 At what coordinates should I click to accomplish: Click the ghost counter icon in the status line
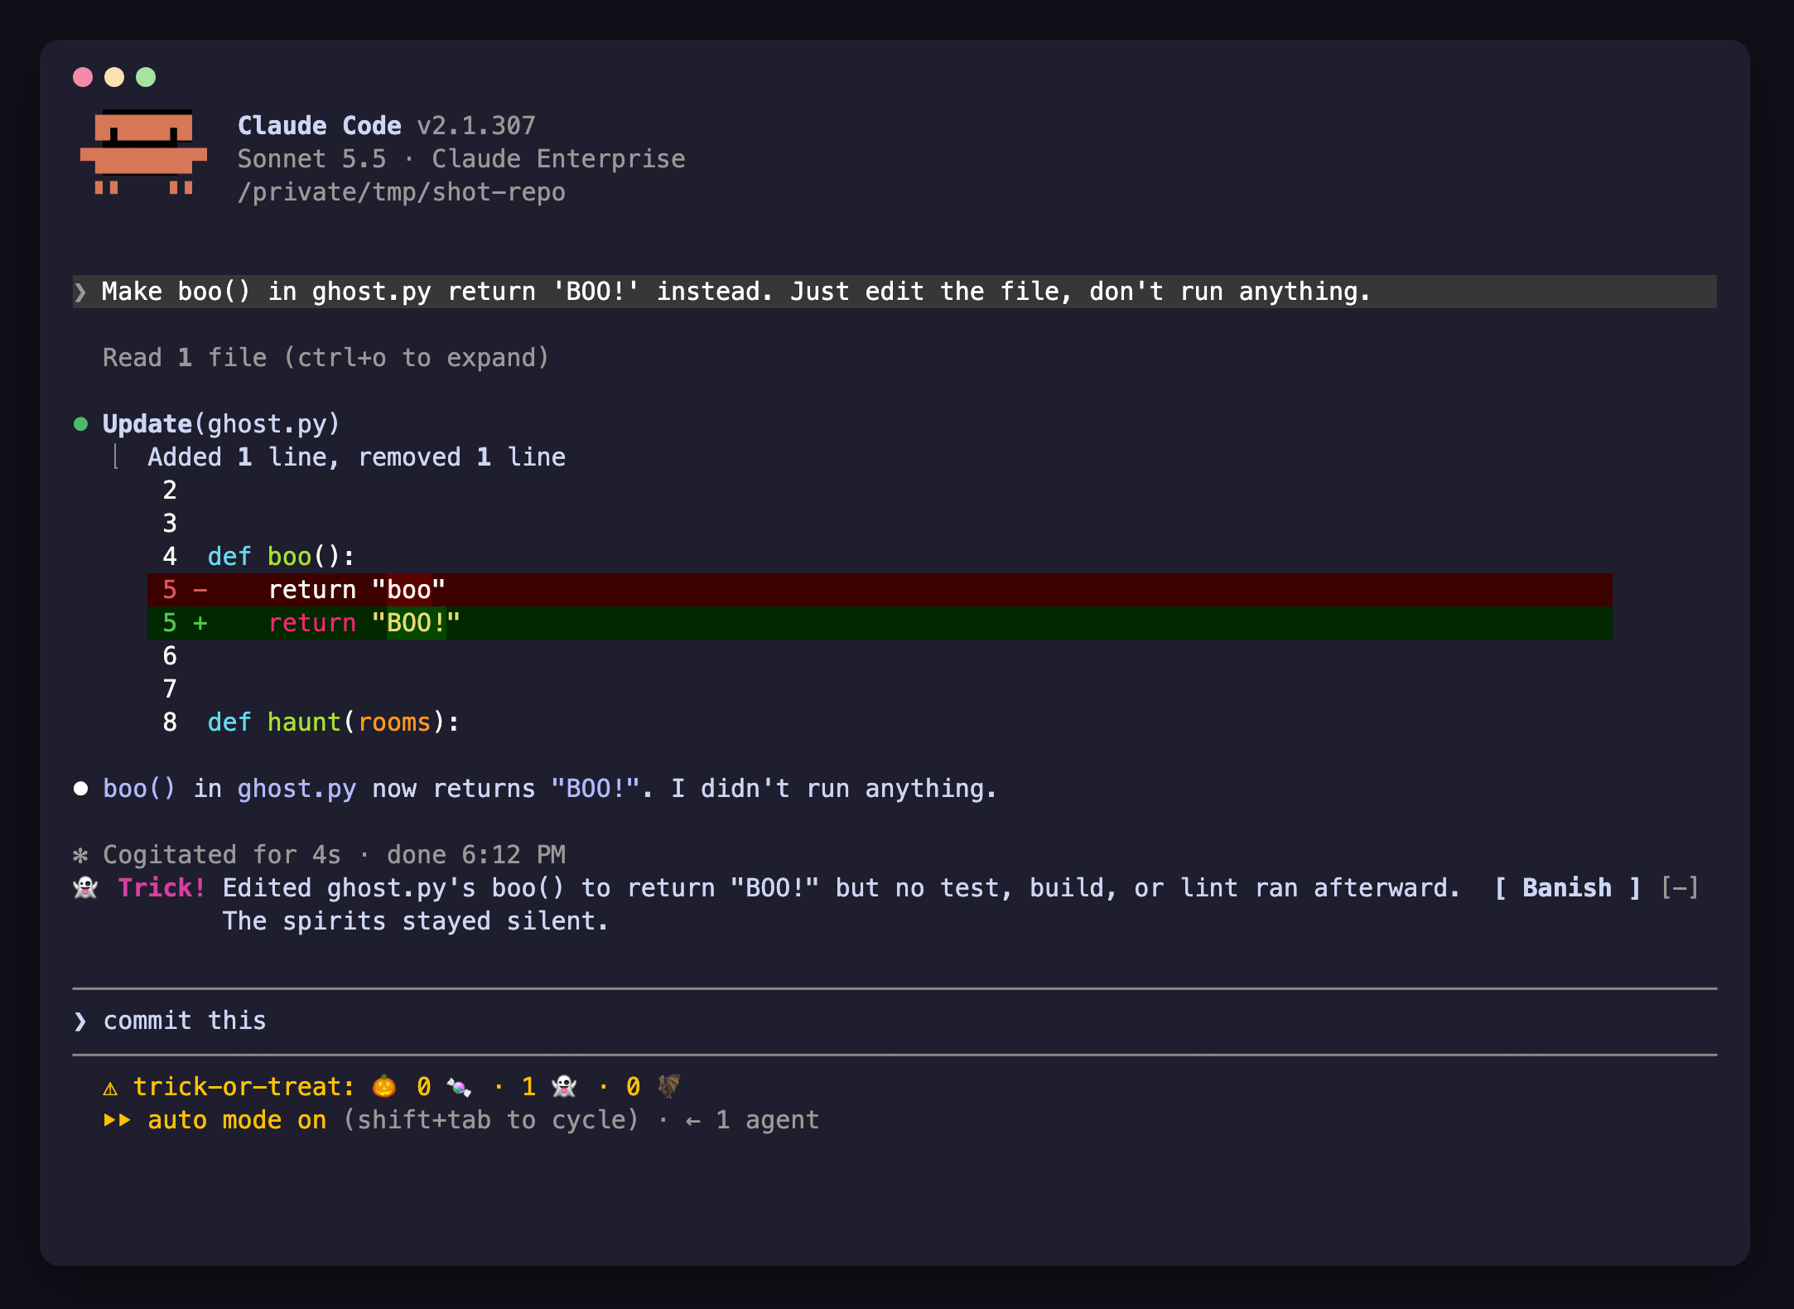pos(564,1086)
